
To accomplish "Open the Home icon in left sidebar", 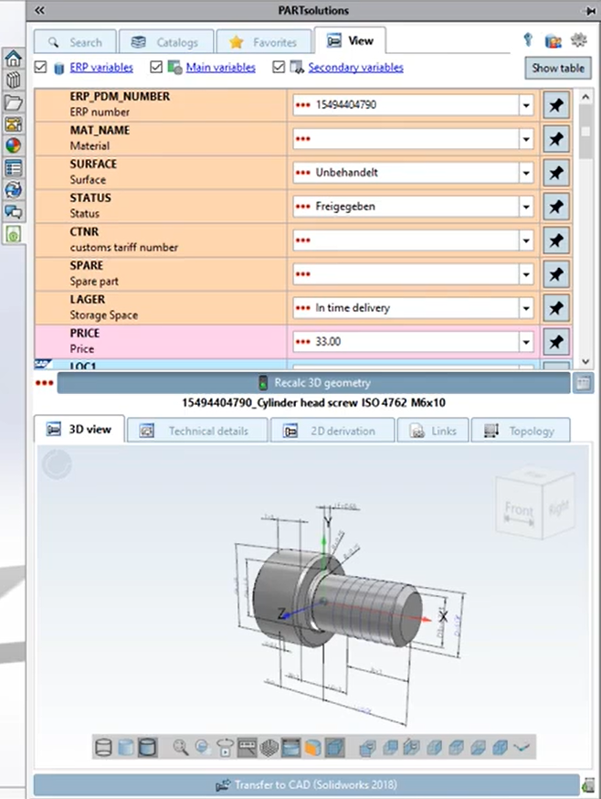I will point(13,59).
